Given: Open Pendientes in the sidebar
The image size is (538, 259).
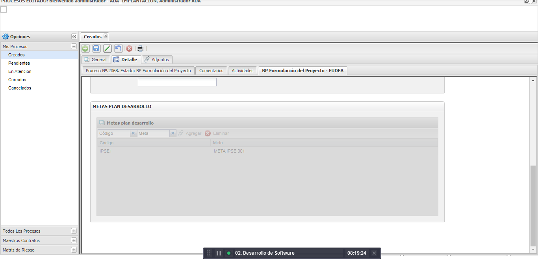Looking at the screenshot, I should pyautogui.click(x=19, y=63).
